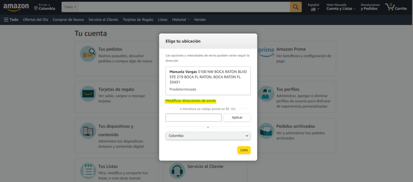Click the Listo button
This screenshot has width=413, height=182.
click(244, 150)
